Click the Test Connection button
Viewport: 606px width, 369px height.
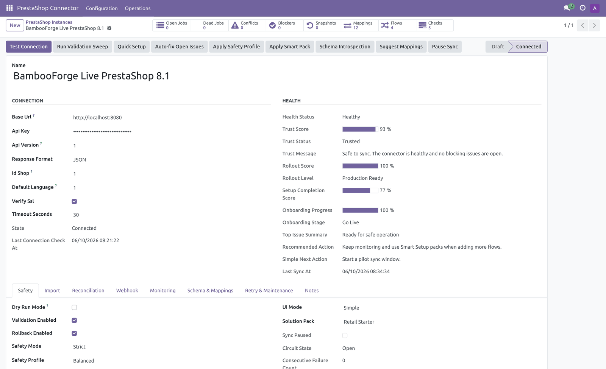[29, 47]
